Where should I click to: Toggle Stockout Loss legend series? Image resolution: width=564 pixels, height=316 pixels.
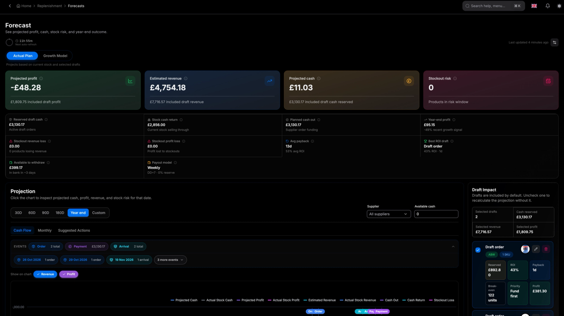[442, 300]
